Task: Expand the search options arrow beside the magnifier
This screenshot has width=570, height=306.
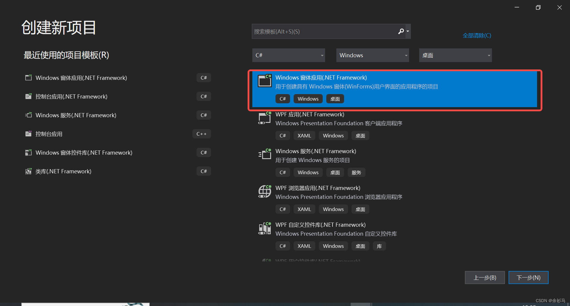Action: click(407, 31)
